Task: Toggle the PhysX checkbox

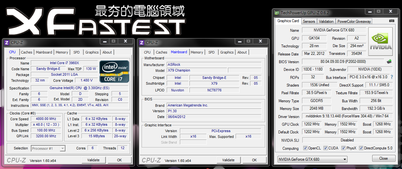Action: [x=344, y=148]
